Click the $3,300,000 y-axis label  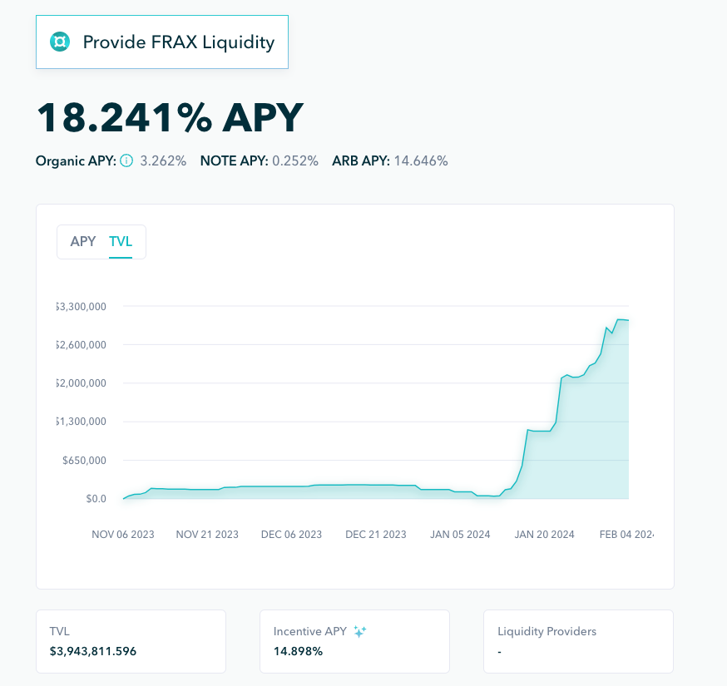coord(81,306)
